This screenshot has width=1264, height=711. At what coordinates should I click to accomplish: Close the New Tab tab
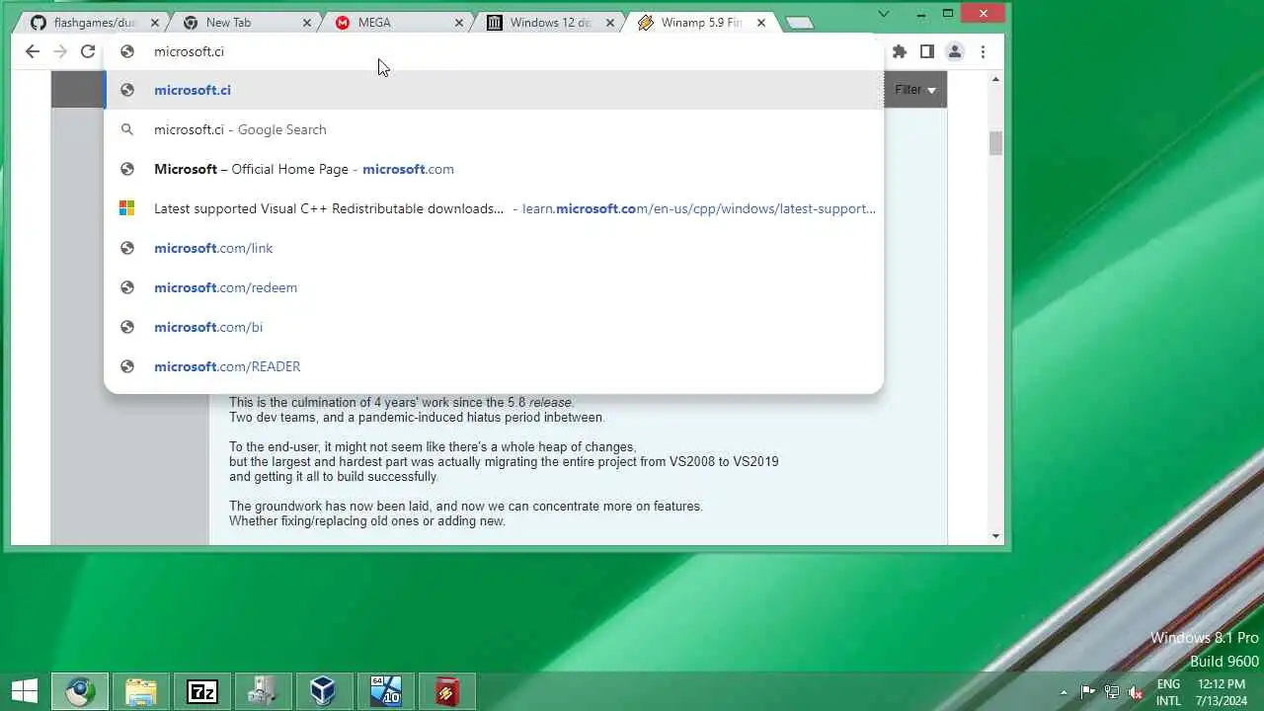tap(306, 23)
